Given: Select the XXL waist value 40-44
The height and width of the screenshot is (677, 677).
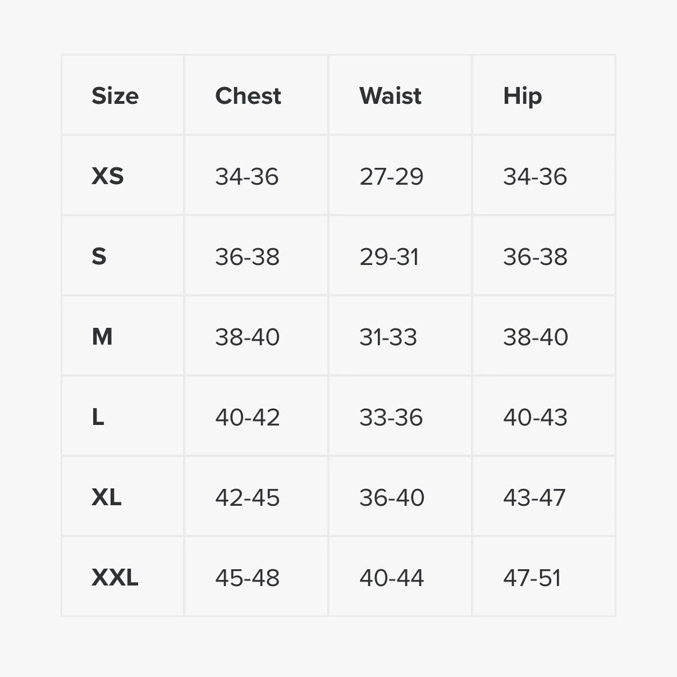Looking at the screenshot, I should pyautogui.click(x=392, y=578).
